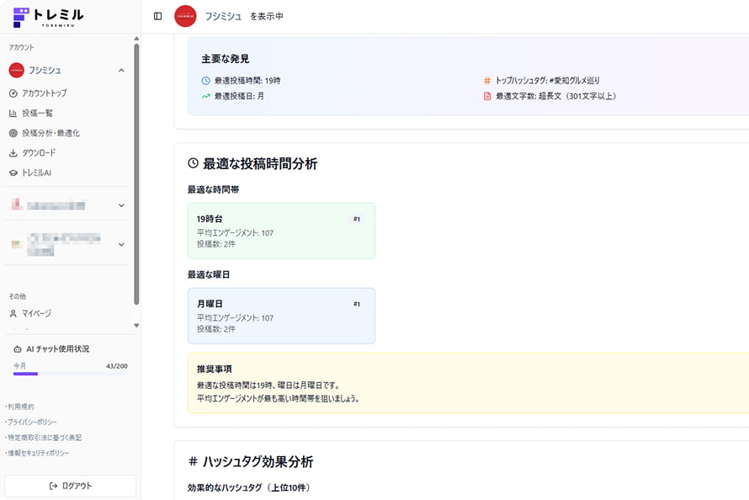Viewport: 749px width, 500px height.
Task: Expand the second blurred account
Action: pyautogui.click(x=121, y=205)
